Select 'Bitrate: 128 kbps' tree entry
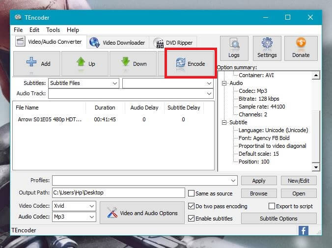 coord(259,99)
